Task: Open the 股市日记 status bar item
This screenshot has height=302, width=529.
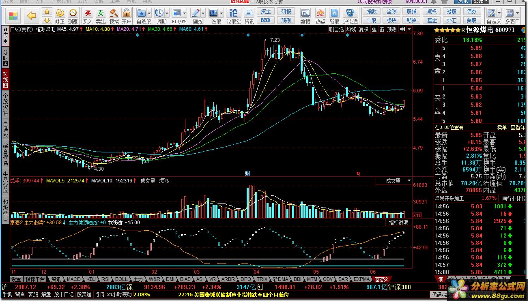Action: click(x=64, y=295)
